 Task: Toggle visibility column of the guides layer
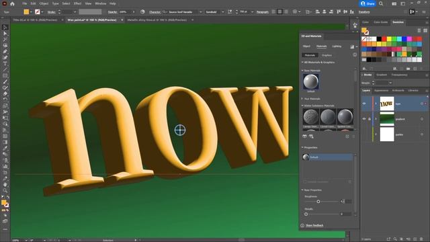click(364, 134)
